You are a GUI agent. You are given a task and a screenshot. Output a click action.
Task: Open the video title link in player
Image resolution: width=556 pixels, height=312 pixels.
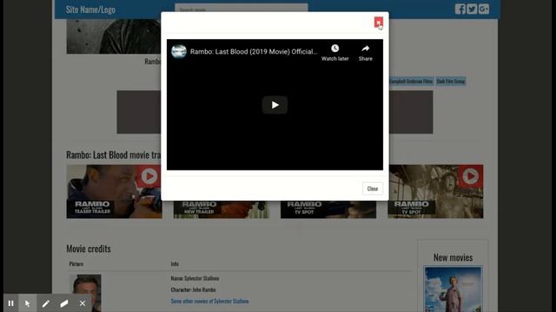point(254,52)
